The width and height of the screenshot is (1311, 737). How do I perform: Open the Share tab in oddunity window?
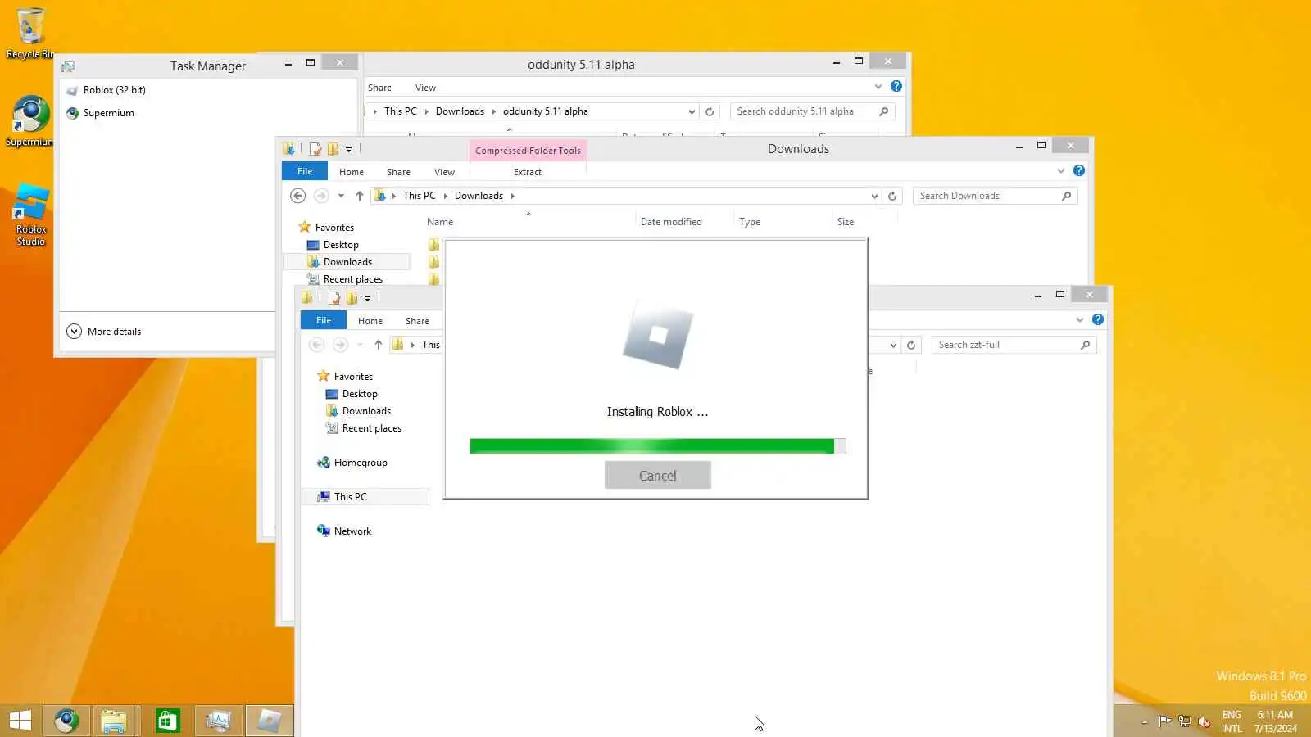pyautogui.click(x=379, y=88)
